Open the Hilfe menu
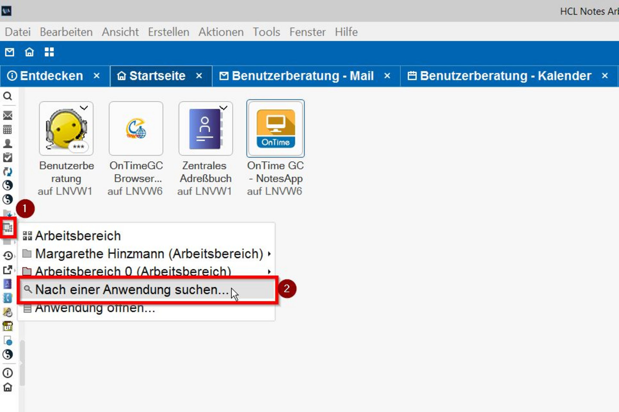 click(x=346, y=32)
